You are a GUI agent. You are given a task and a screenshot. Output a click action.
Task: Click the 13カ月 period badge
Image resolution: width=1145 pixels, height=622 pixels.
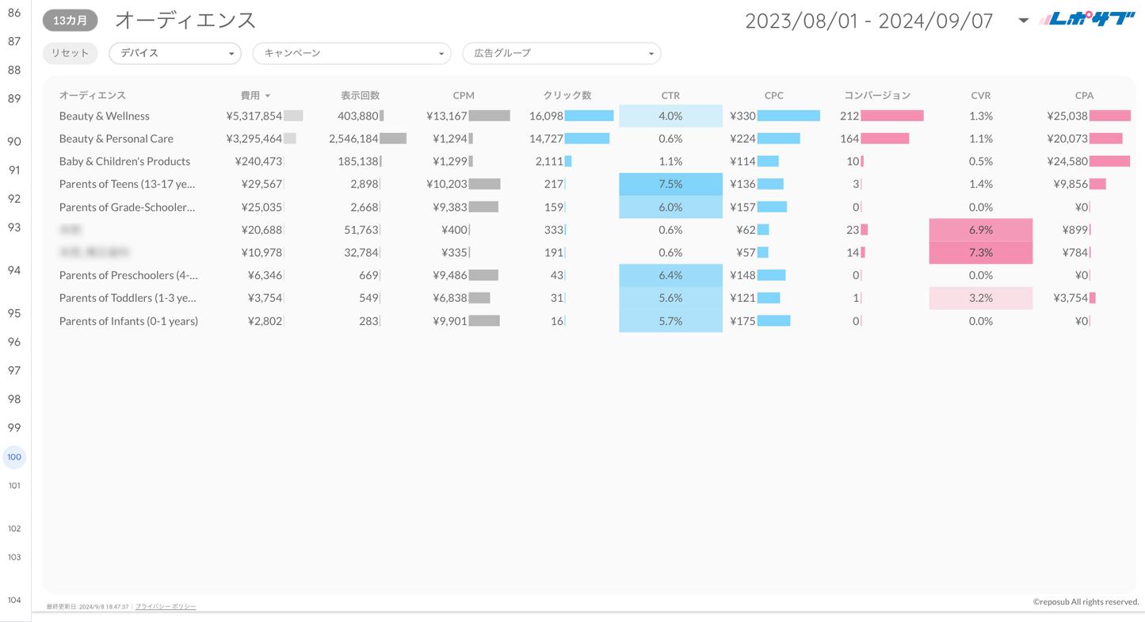click(70, 21)
